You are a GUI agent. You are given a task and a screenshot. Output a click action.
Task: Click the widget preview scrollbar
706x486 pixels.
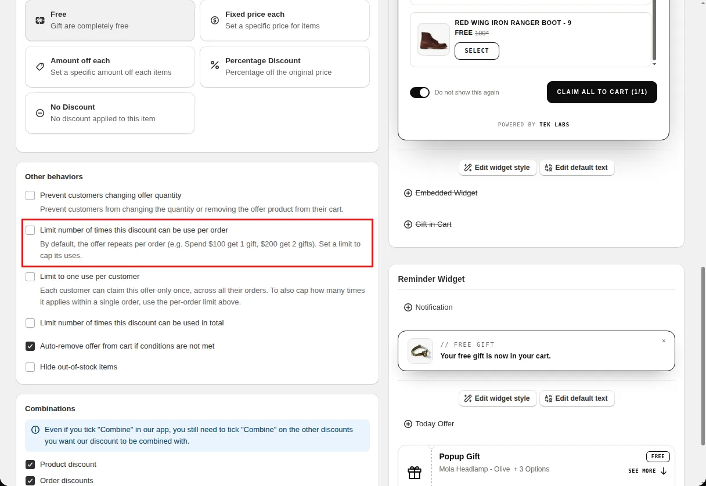pos(654,29)
